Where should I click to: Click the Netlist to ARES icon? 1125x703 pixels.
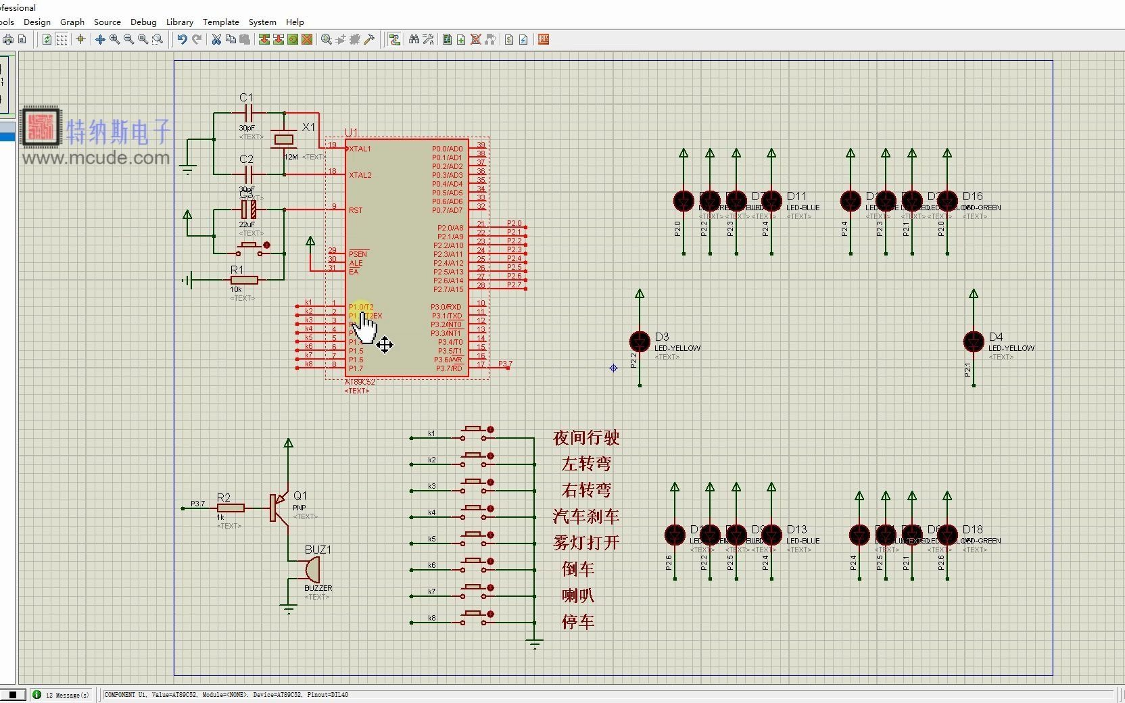[x=544, y=39]
